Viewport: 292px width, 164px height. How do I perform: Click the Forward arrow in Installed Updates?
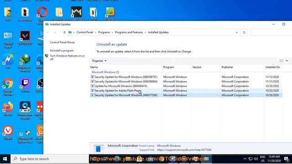(x=54, y=32)
